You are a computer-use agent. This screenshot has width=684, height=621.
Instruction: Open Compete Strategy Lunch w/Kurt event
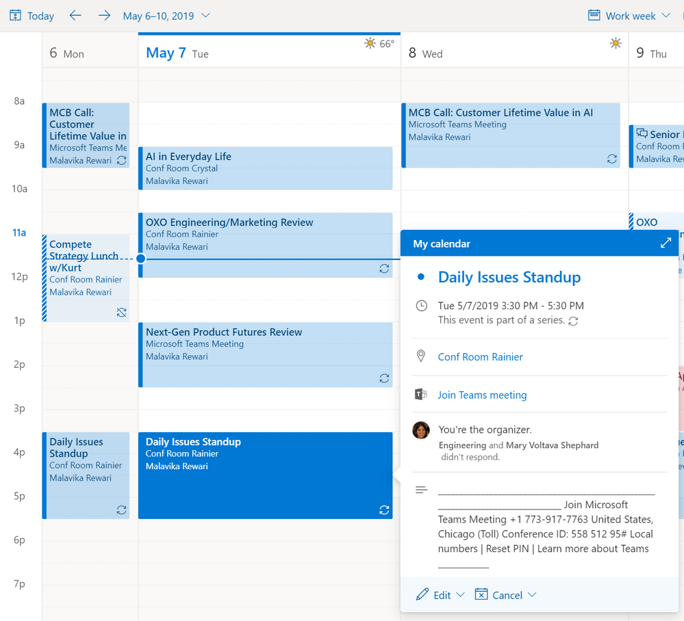point(86,278)
